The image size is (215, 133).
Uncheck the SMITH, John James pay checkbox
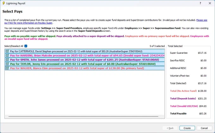(7, 60)
